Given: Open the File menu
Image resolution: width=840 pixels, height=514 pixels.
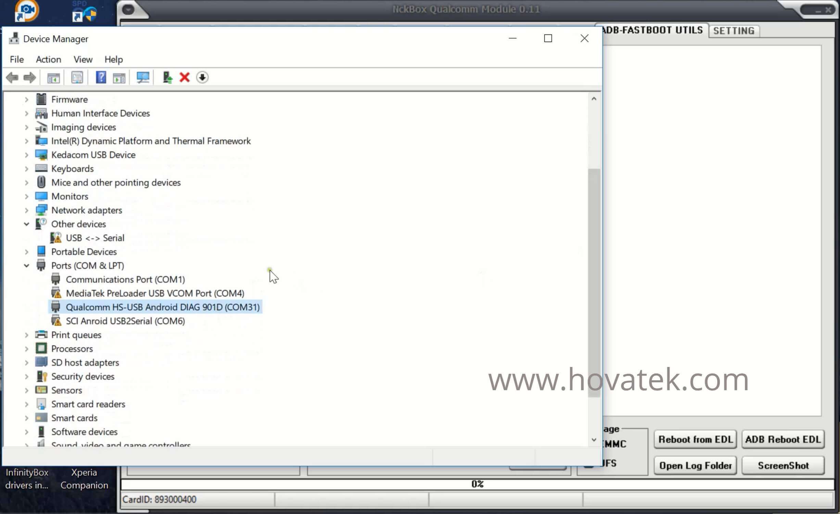Looking at the screenshot, I should [17, 59].
